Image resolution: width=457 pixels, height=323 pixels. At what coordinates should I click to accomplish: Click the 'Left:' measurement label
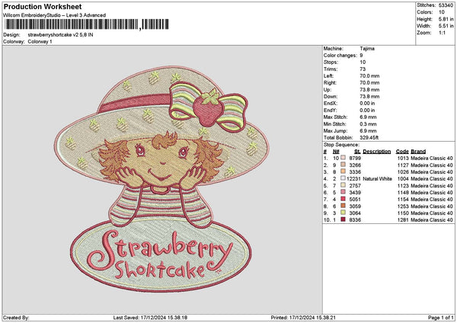click(x=328, y=75)
